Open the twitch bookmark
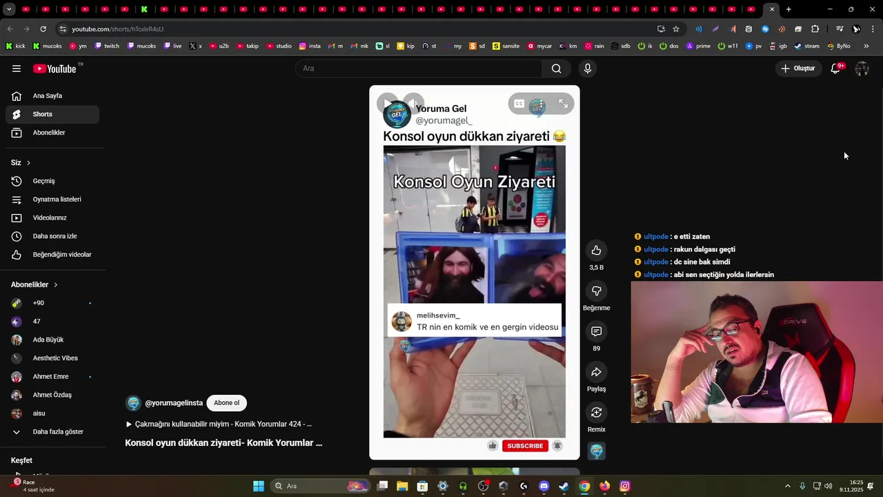This screenshot has width=883, height=497. pyautogui.click(x=107, y=46)
